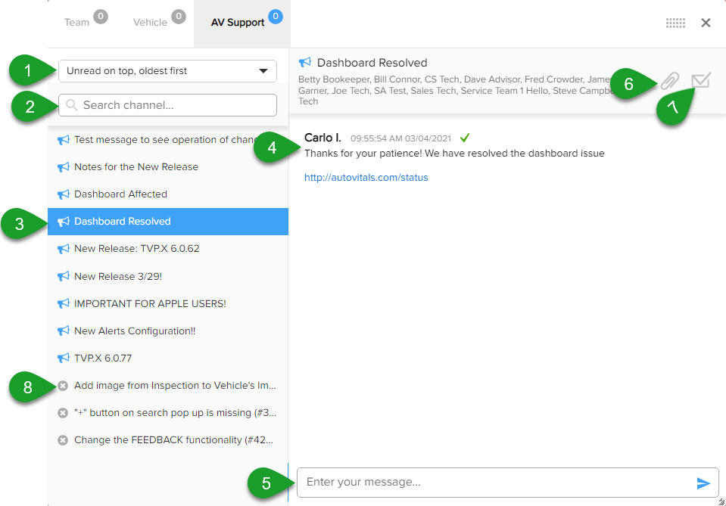The image size is (726, 506).
Task: Open 'New Alerts Configuration!!' channel
Action: point(167,331)
